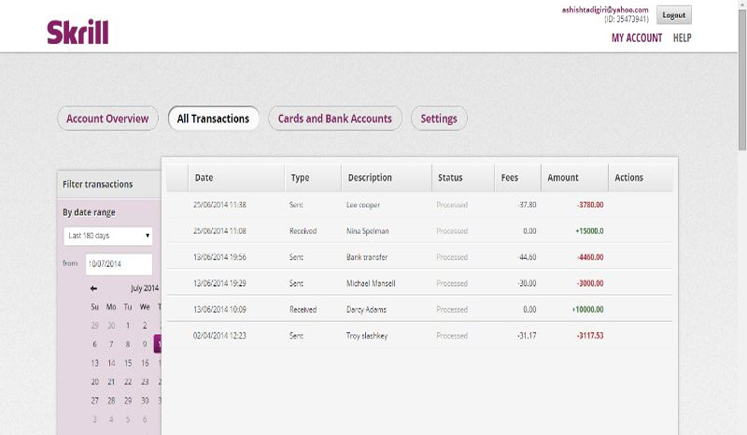747x435 pixels.
Task: Pick July 8 in the calendar
Action: 128,344
